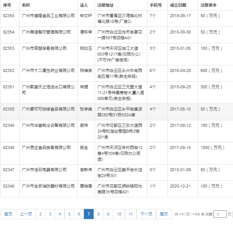Image resolution: width=233 pixels, height=230 pixels.
Task: Click 上一页 previous page button
Action: pos(26,214)
